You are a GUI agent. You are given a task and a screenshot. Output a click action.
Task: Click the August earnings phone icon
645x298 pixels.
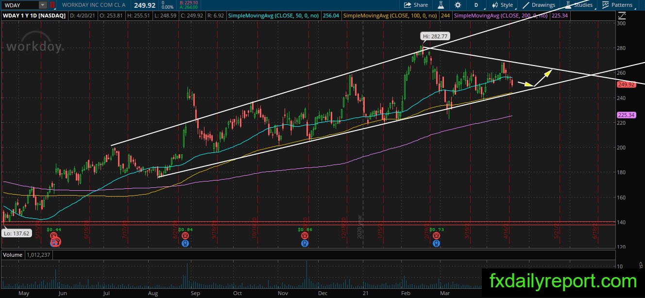click(185, 236)
